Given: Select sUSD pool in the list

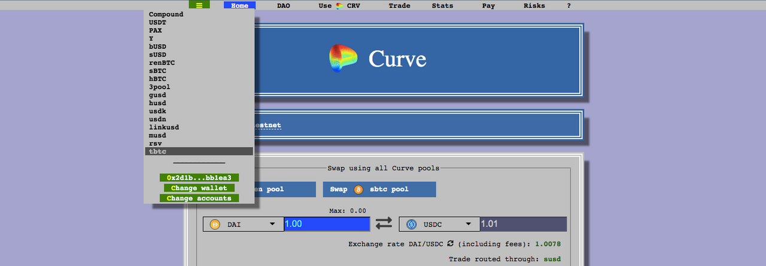Looking at the screenshot, I should pyautogui.click(x=199, y=54).
